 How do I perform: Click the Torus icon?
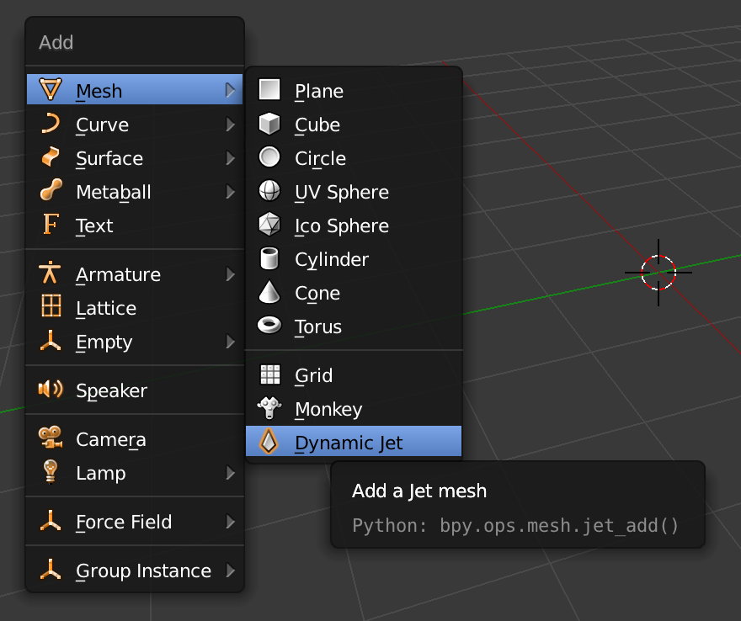coord(269,326)
